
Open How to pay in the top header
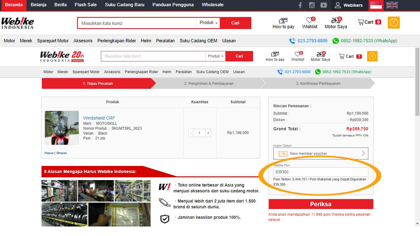tap(283, 23)
